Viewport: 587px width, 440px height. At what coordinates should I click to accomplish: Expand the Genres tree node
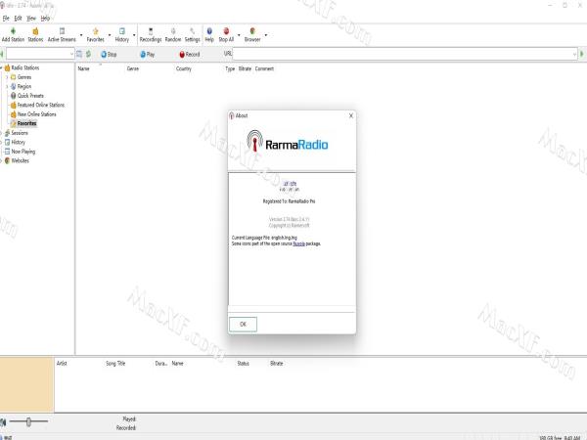[x=7, y=77]
